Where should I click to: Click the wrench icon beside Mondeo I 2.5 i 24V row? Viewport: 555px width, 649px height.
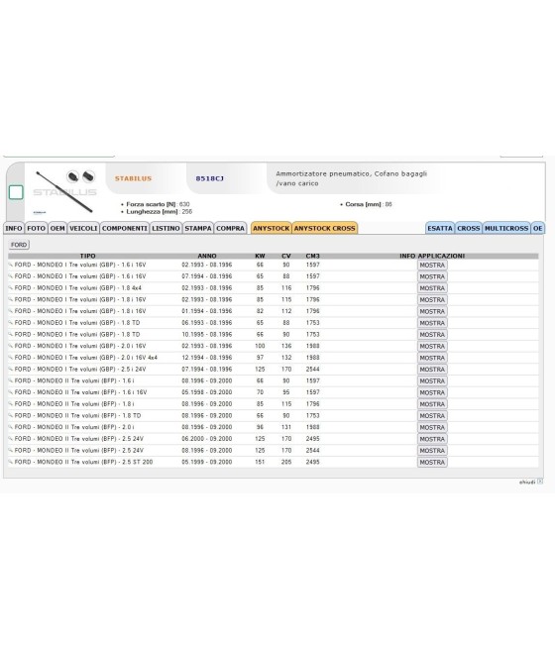coord(11,370)
